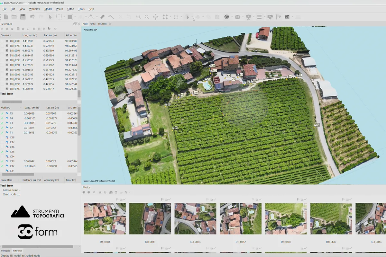Open Reference settings wrench icon
Viewport: 386px width, 257px height.
point(55,29)
